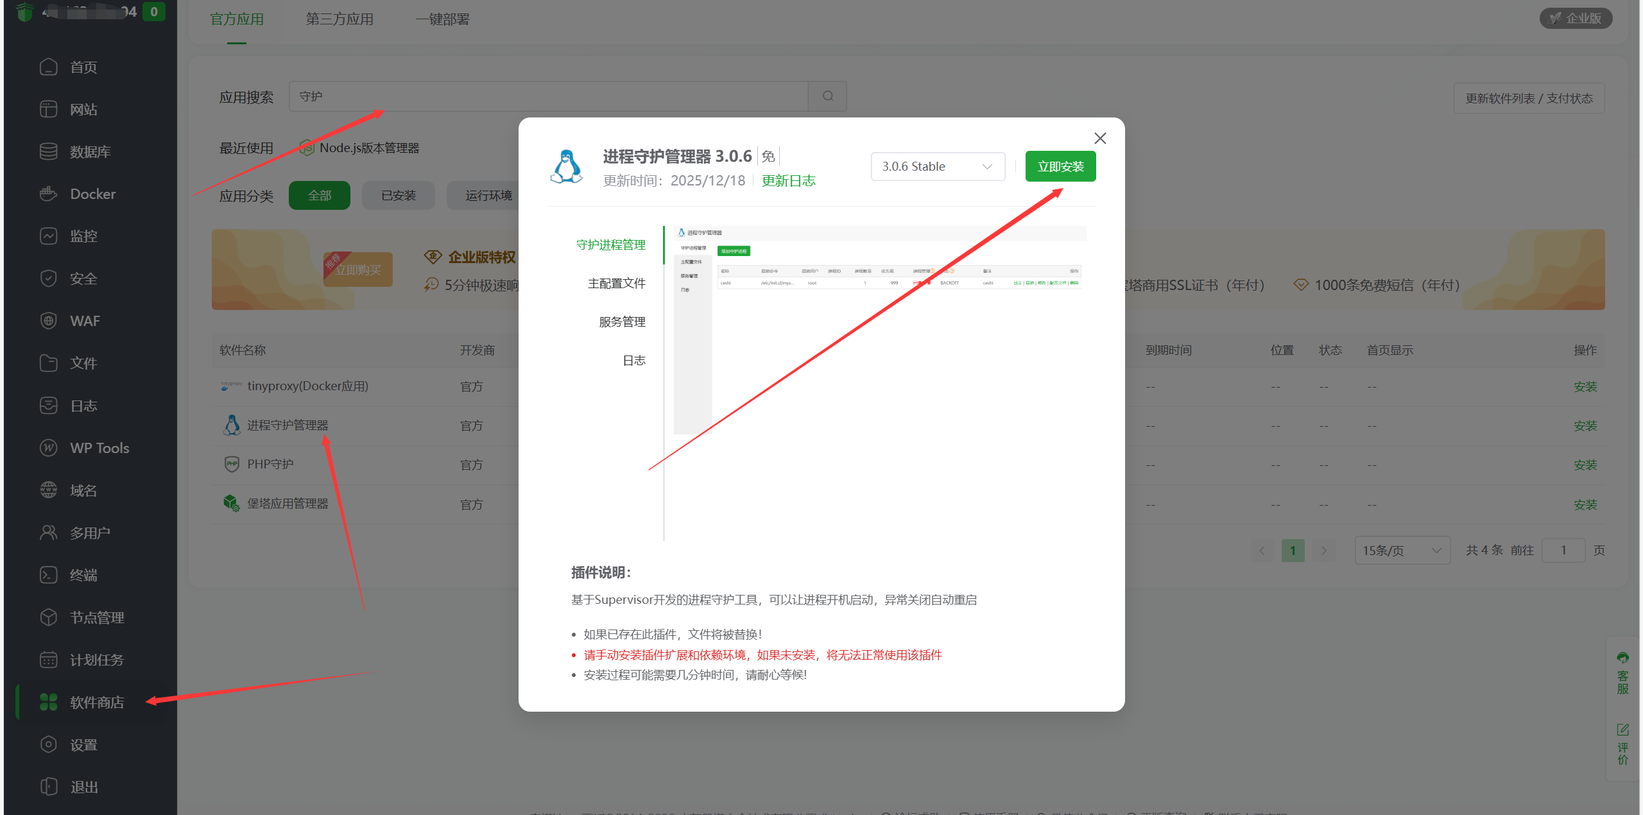Open the 文件 file manager
The height and width of the screenshot is (815, 1643).
pyautogui.click(x=83, y=363)
